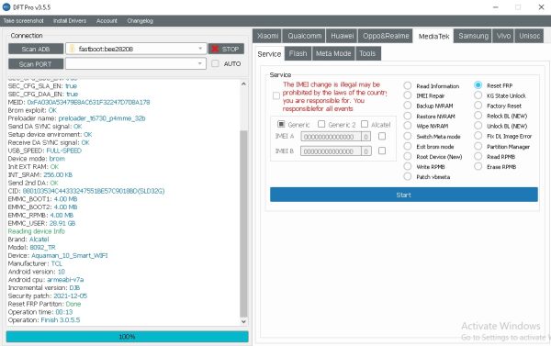This screenshot has width=551, height=346.
Task: Switch to the Huawei tab
Action: (x=342, y=36)
